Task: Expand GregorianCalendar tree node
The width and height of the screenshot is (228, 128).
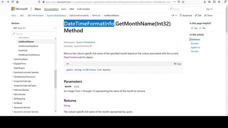Action: 12,81
